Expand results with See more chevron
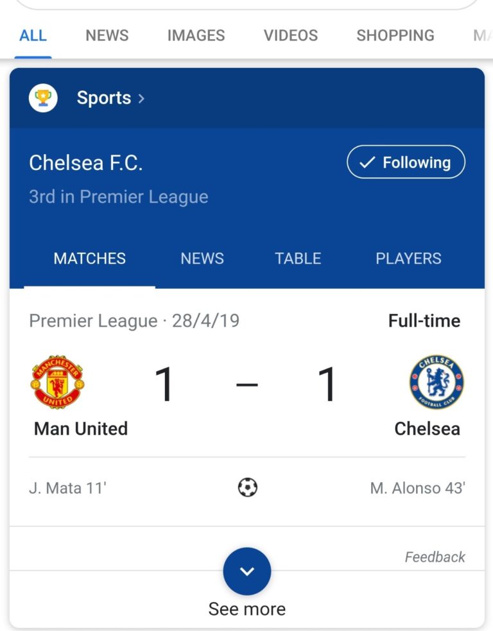This screenshot has height=631, width=493. [x=247, y=571]
